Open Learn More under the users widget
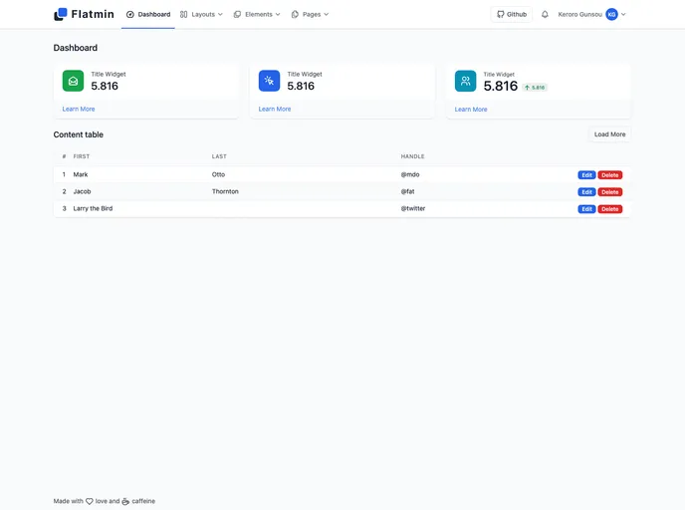 click(x=471, y=110)
